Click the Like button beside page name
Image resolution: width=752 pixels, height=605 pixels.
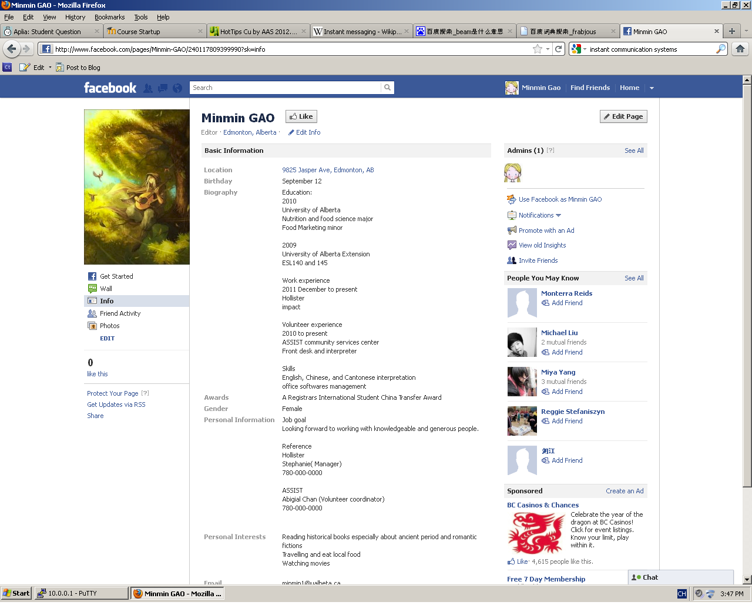click(301, 116)
